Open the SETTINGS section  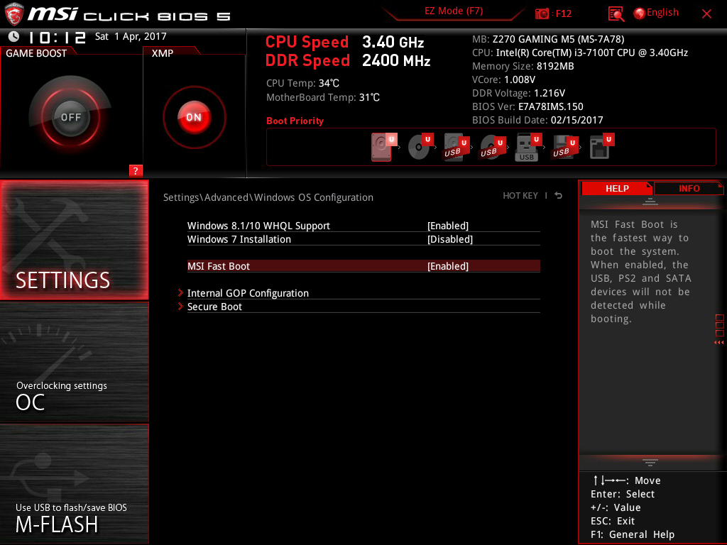74,240
